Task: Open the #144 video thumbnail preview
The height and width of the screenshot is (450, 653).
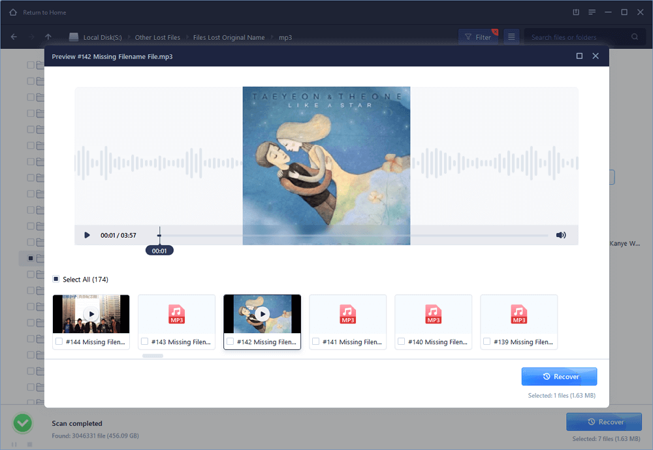Action: pyautogui.click(x=91, y=313)
